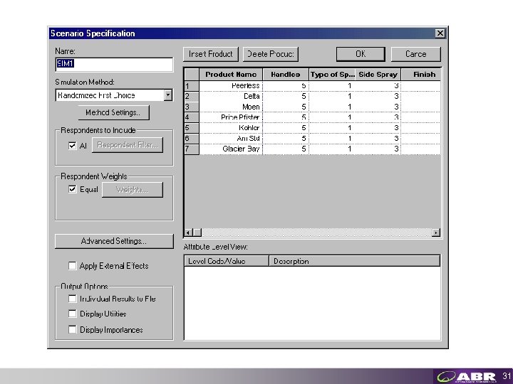Viewport: 513px width, 384px height.
Task: Click the disabled Respondent Filter button
Action: (128, 145)
